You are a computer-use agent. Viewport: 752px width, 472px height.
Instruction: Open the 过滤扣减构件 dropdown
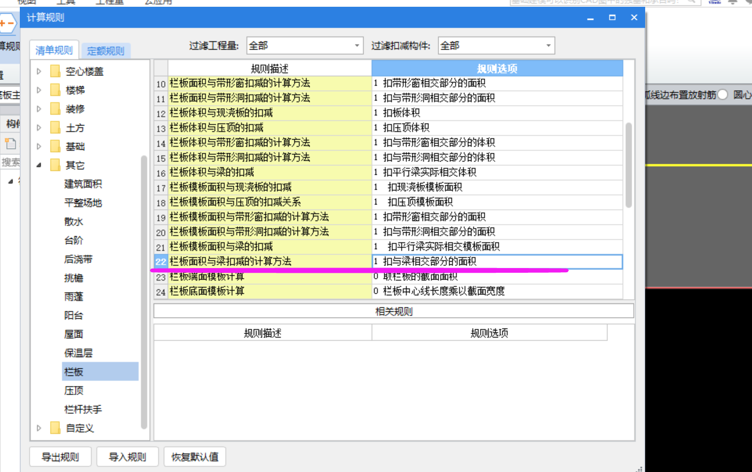click(x=496, y=45)
